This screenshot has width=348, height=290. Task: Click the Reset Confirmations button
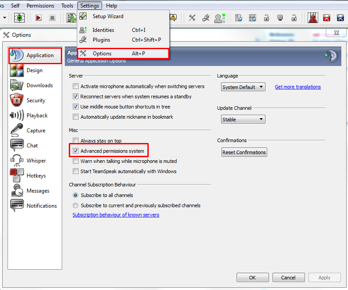[244, 152]
